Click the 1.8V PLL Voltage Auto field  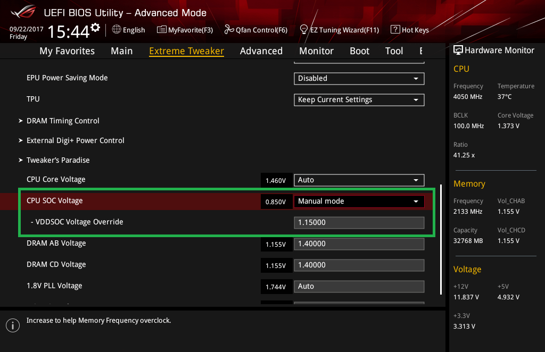(359, 287)
